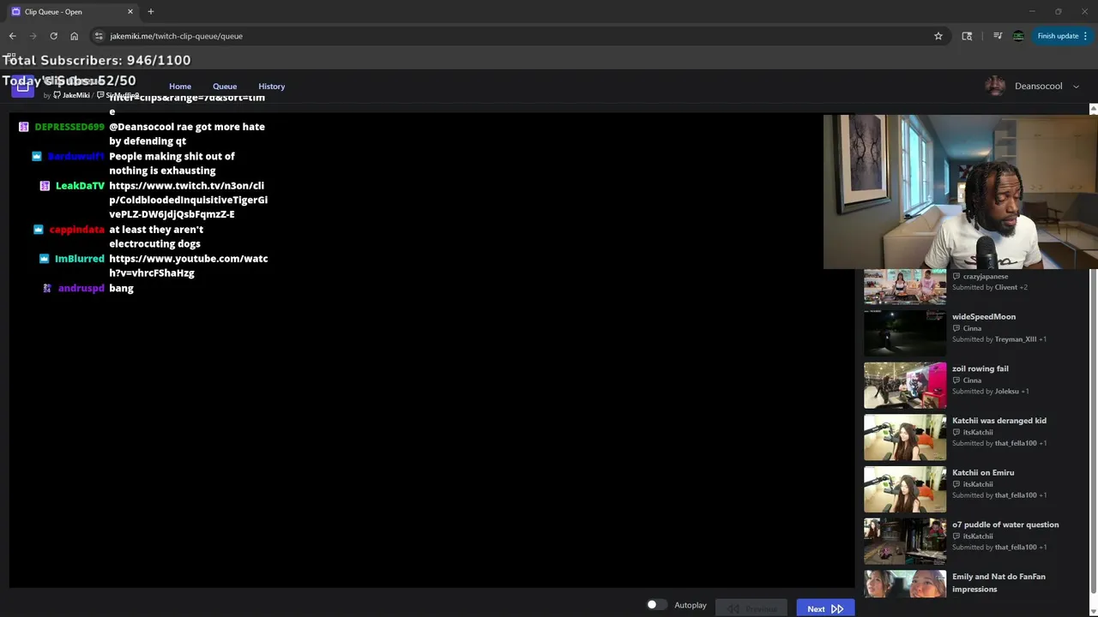Open the Home menu item

coord(180,87)
